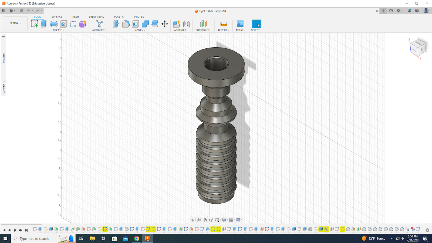Open the Display Settings dropdown

(x=225, y=220)
